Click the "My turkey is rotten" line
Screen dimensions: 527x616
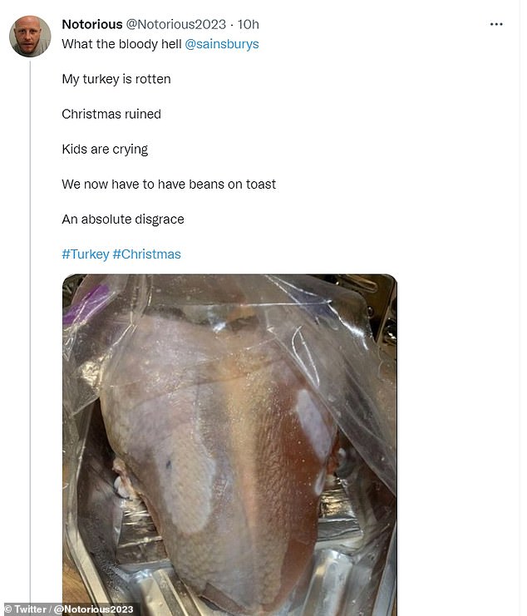pos(116,79)
